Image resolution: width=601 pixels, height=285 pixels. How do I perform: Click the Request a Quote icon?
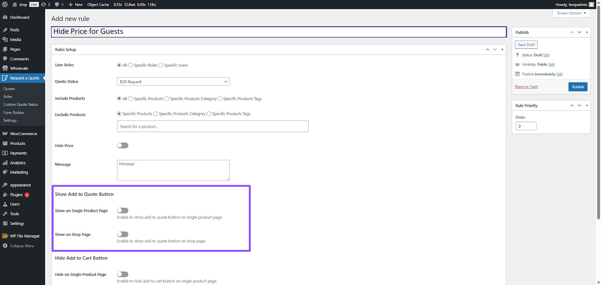5,78
